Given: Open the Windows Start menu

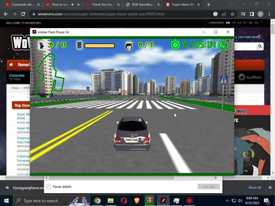Looking at the screenshot, I should click(6, 201).
